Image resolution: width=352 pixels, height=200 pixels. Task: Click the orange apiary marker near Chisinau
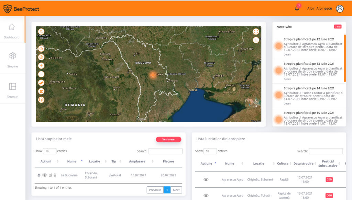(x=153, y=75)
